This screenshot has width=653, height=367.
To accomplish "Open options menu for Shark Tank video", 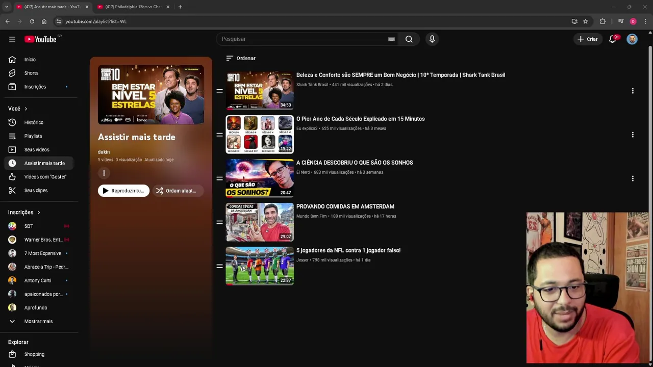I will pos(633,91).
